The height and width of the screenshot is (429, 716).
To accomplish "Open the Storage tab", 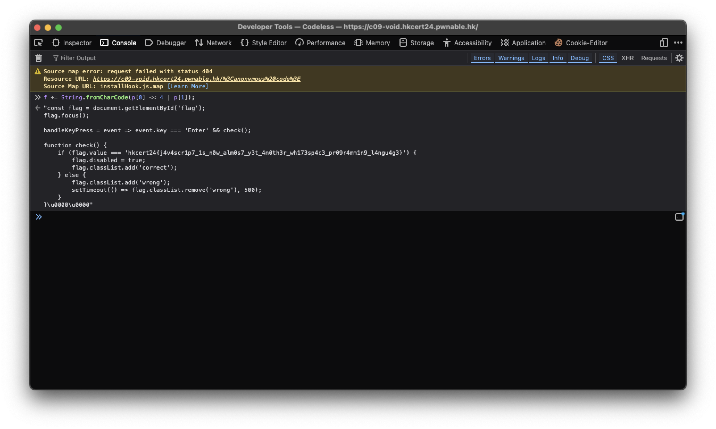I will pos(417,43).
